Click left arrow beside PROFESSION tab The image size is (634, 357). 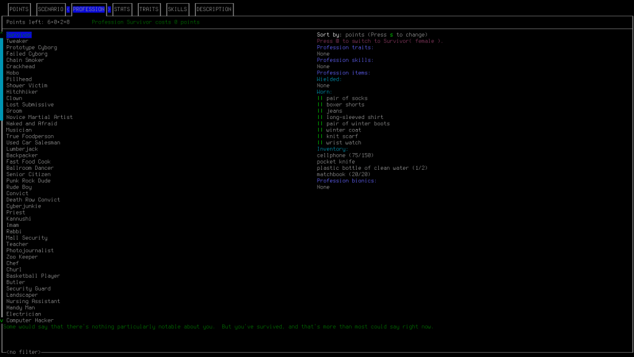tap(68, 9)
